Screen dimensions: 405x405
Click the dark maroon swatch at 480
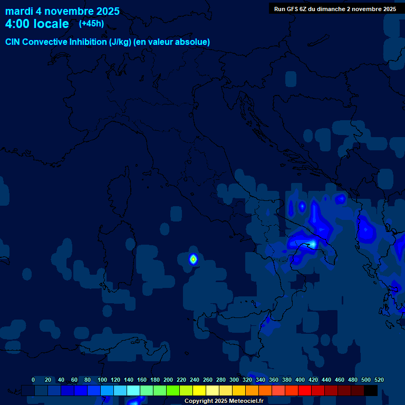(358, 390)
